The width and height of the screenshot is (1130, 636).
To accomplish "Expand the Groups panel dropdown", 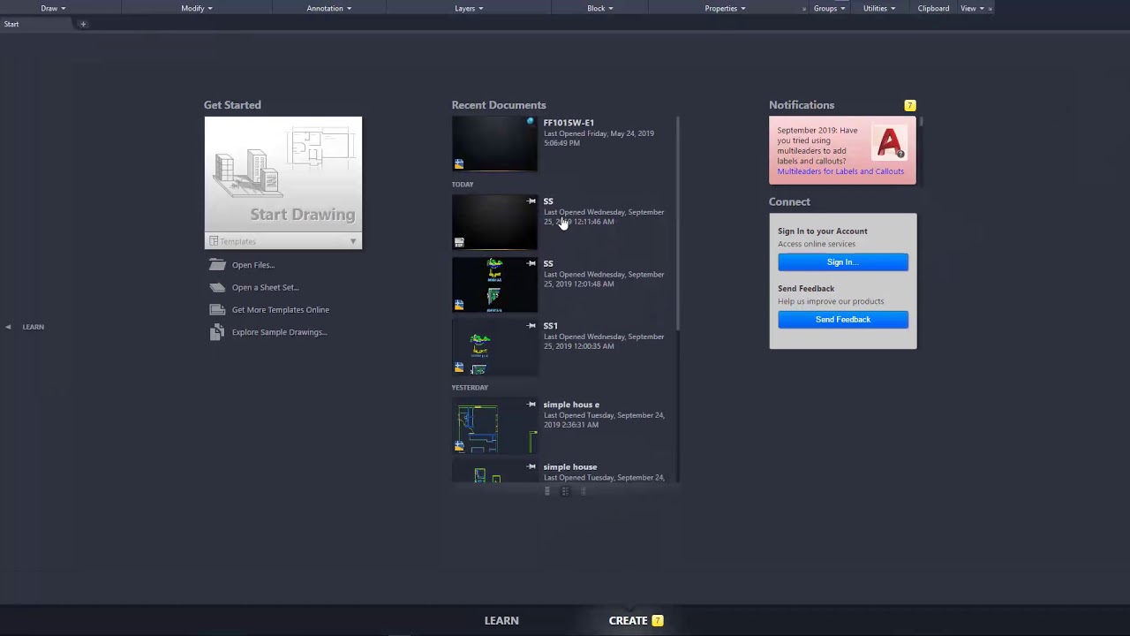I will [830, 8].
